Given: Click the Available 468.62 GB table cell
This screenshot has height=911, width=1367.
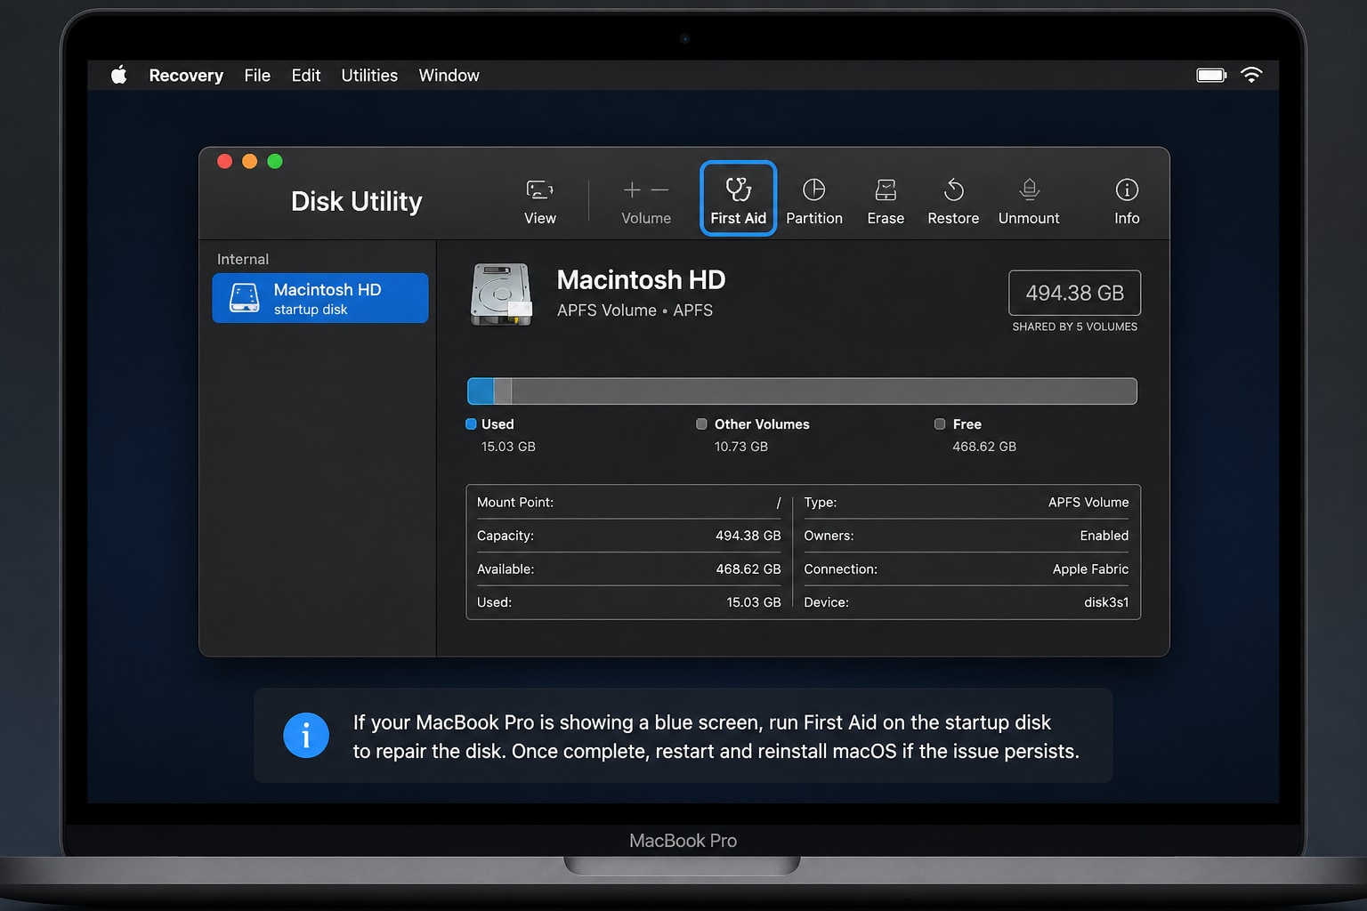Looking at the screenshot, I should (628, 569).
